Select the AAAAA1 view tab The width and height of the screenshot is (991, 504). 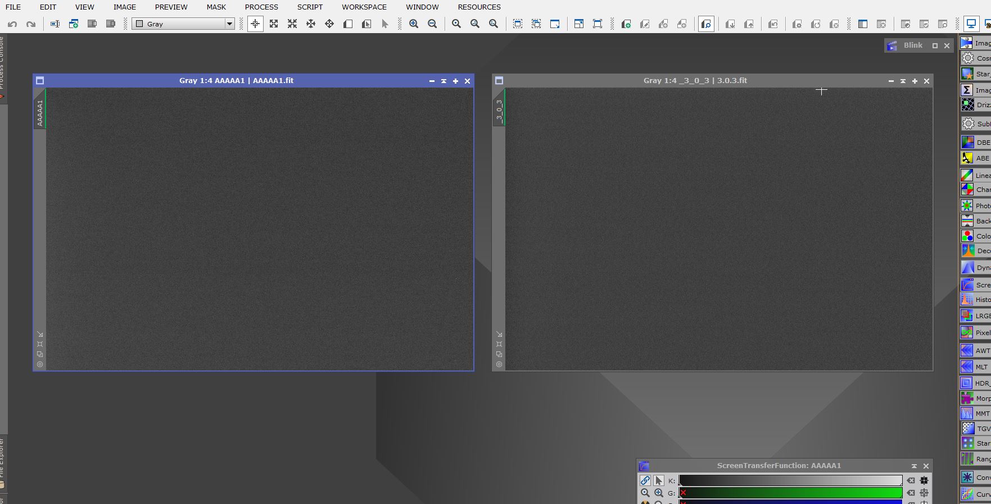pos(40,112)
